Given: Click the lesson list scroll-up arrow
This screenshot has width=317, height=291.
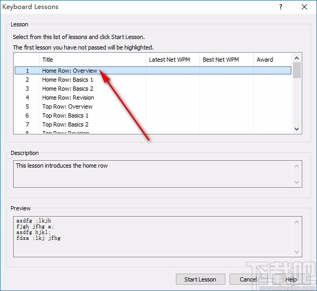Looking at the screenshot, I should coord(297,58).
